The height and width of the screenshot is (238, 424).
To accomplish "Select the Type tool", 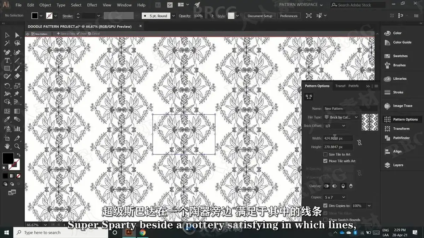I will pos(7,60).
